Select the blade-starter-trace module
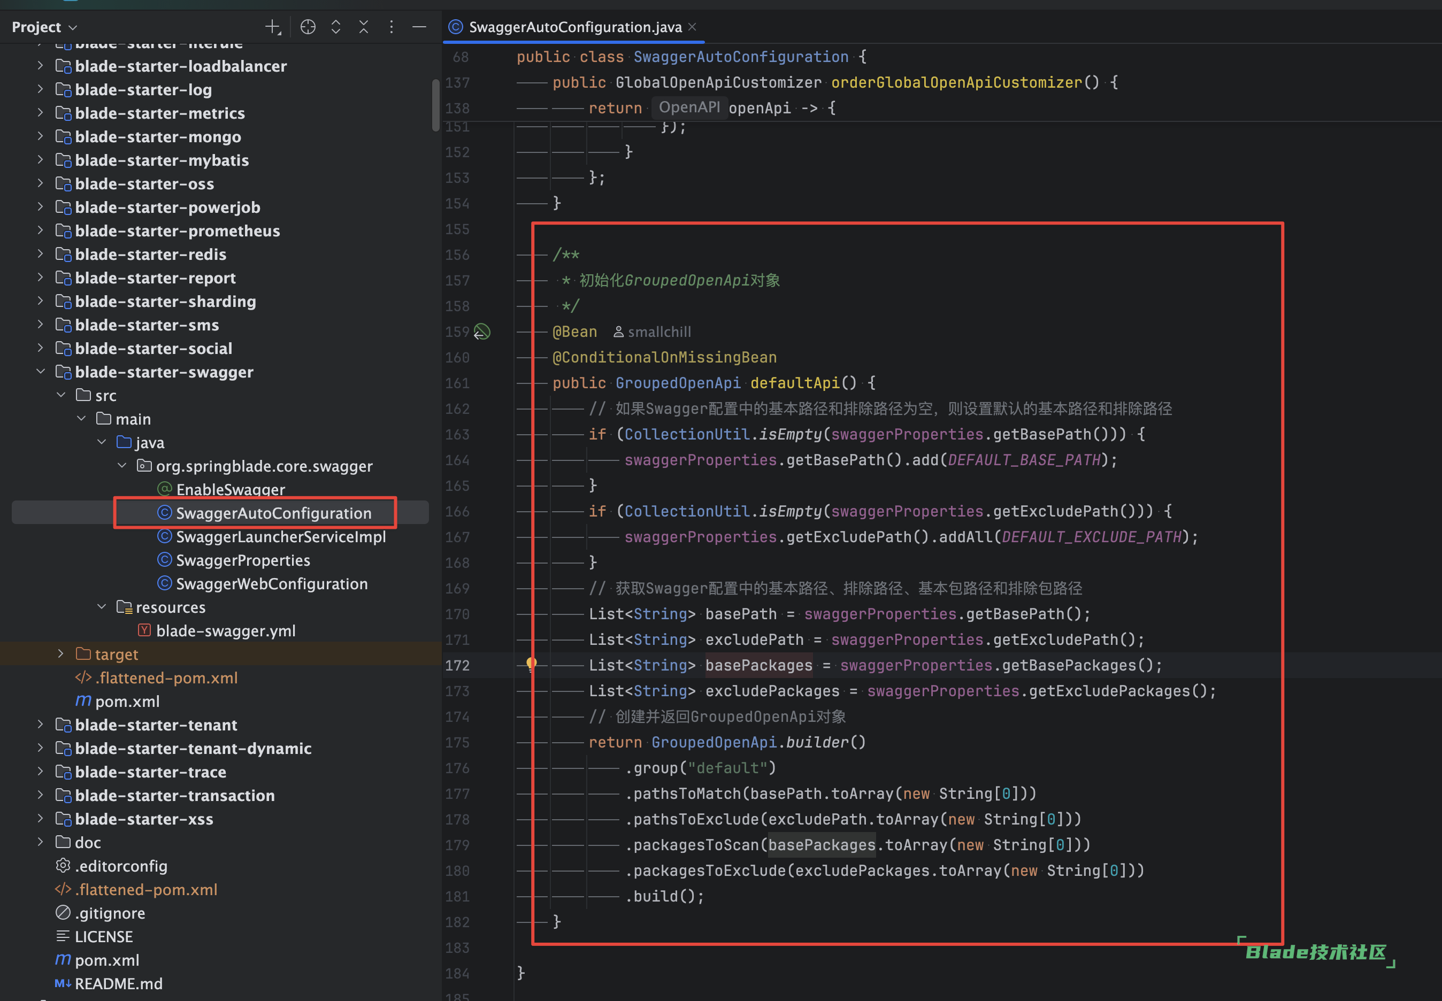 click(x=150, y=772)
